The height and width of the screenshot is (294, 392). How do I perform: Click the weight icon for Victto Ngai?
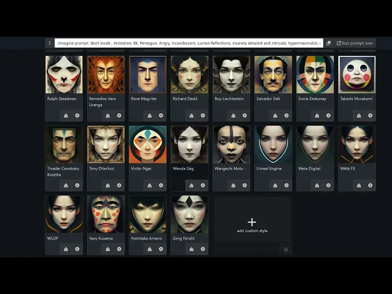pos(149,185)
